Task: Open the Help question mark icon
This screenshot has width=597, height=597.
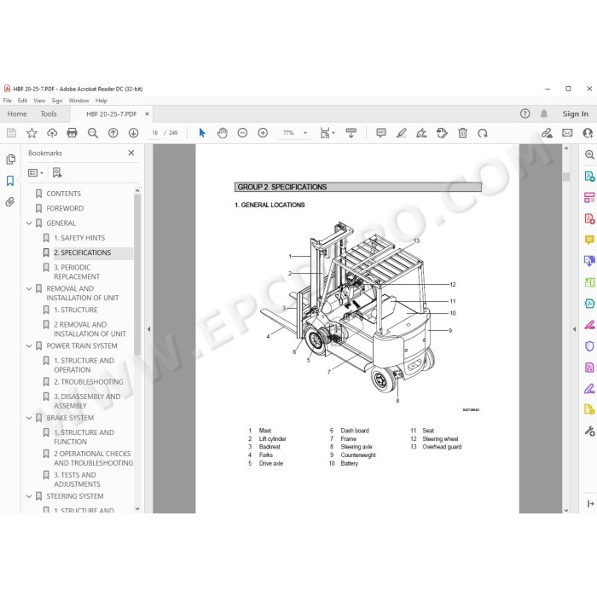Action: (x=525, y=113)
